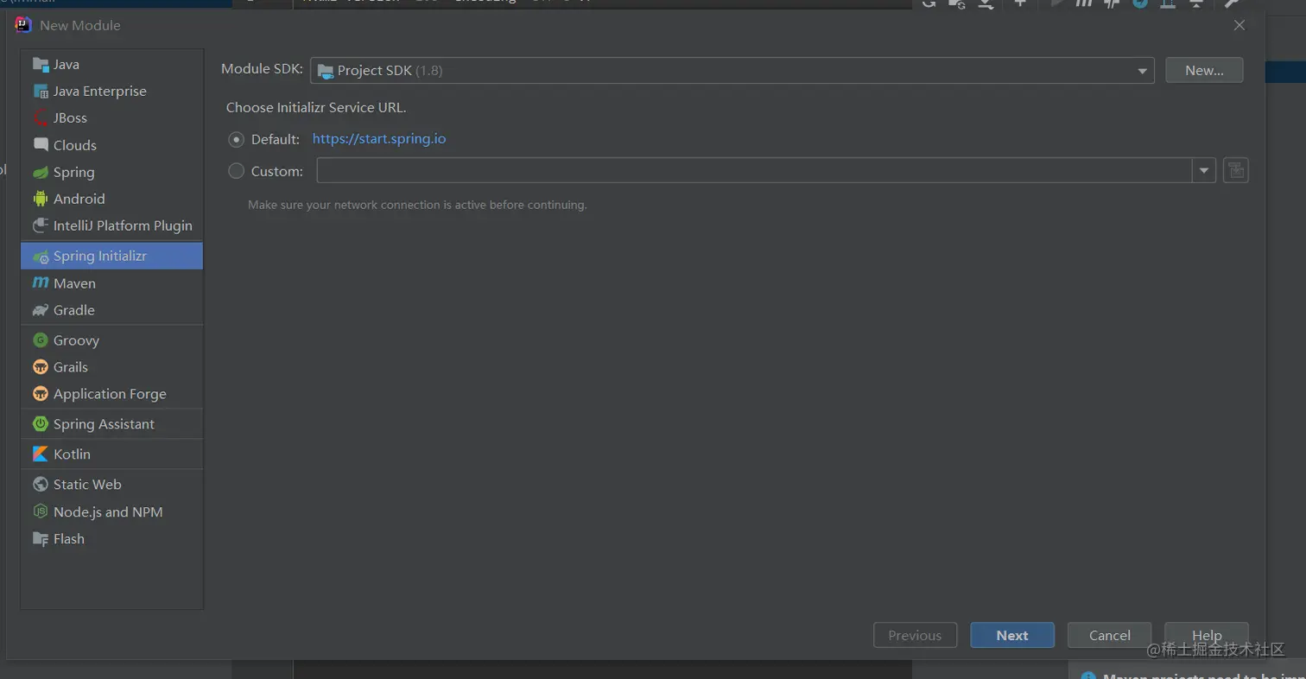Choose Application Forge entry
This screenshot has width=1306, height=679.
point(111,394)
